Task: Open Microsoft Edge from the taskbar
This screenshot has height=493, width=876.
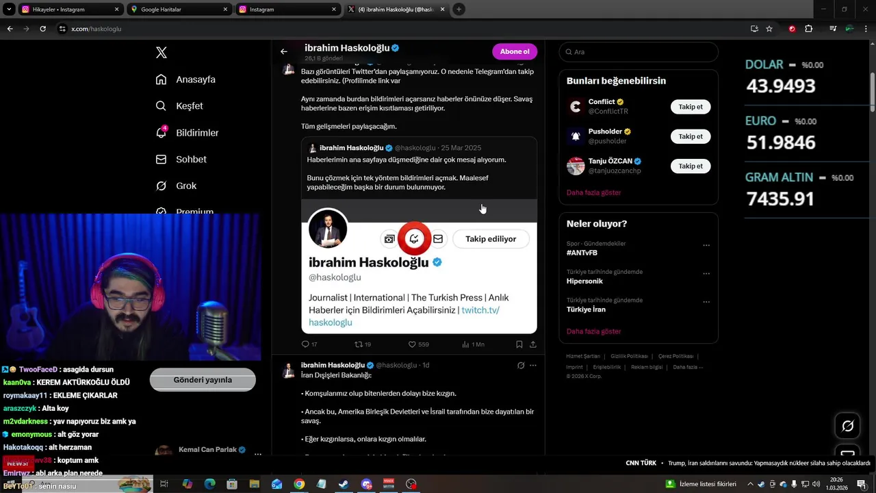Action: (x=209, y=484)
